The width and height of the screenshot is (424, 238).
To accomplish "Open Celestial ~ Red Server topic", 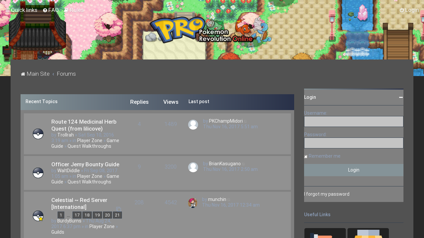I will [79, 204].
